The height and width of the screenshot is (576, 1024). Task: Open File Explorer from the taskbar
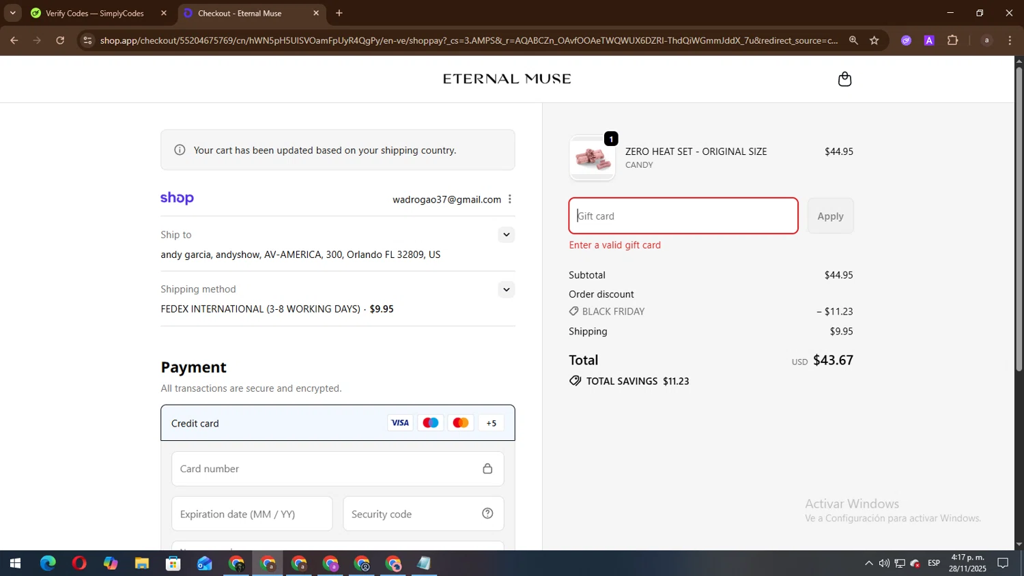click(x=142, y=564)
